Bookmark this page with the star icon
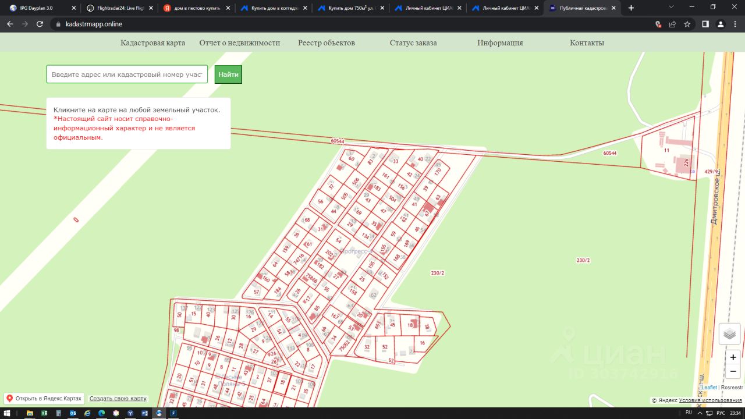This screenshot has width=745, height=419. (687, 24)
